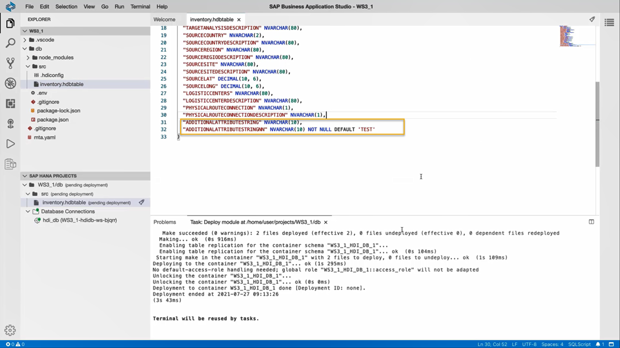Click line number 31 in the gutter
This screenshot has width=620, height=348.
click(x=163, y=122)
